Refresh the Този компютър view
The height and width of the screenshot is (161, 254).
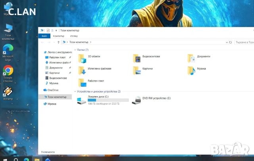pyautogui.click(x=230, y=42)
